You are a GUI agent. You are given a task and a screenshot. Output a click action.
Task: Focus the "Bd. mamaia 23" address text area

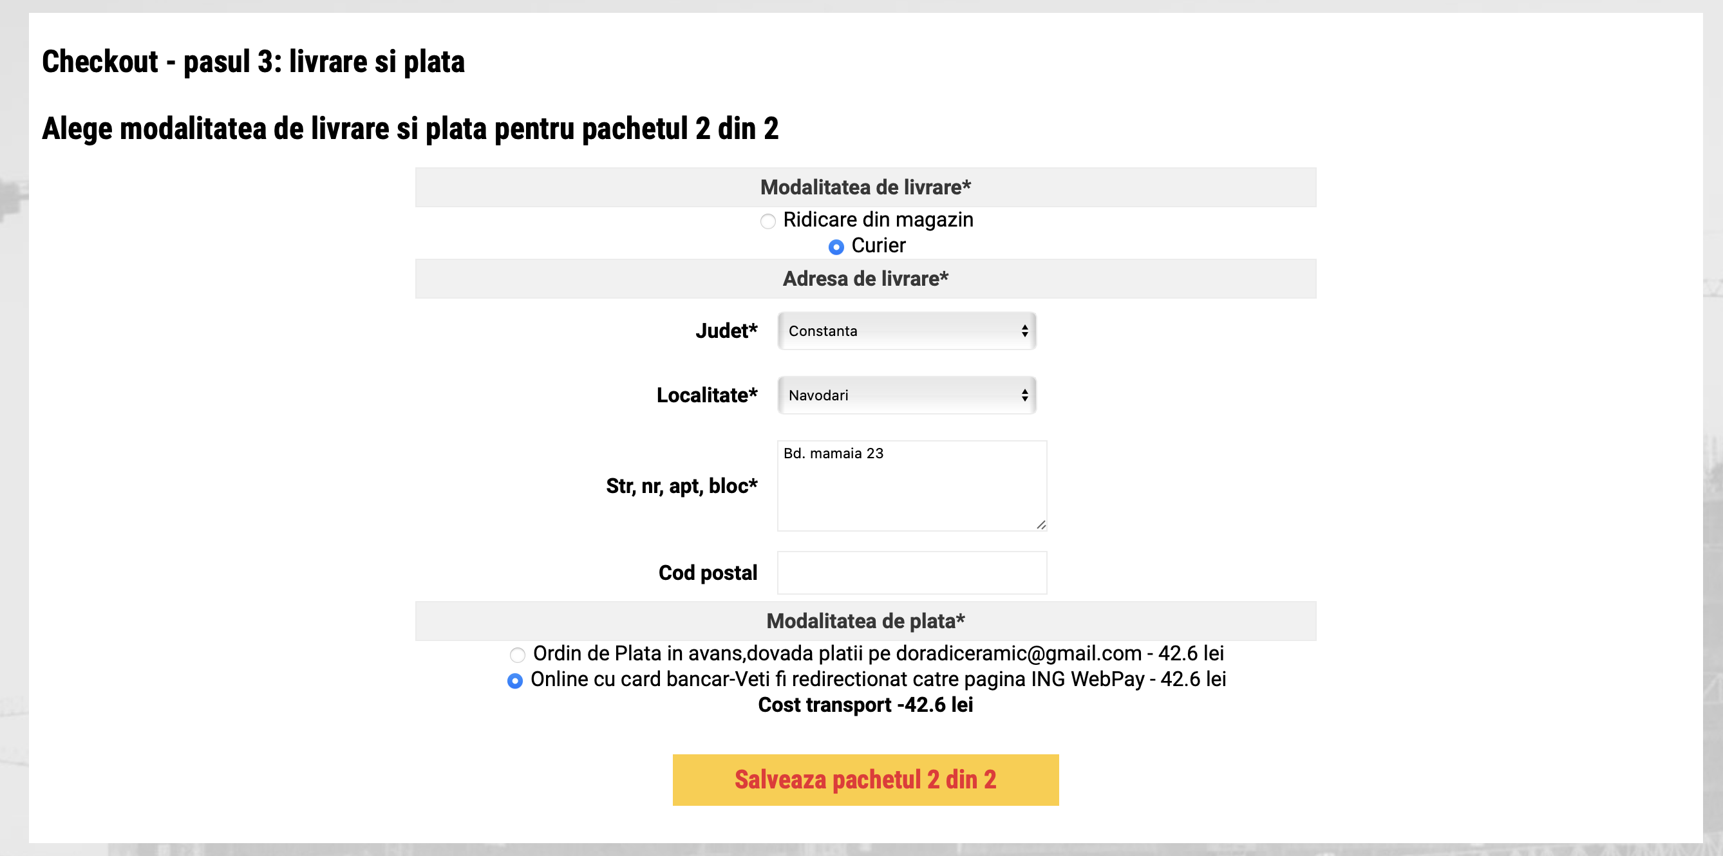tap(911, 485)
